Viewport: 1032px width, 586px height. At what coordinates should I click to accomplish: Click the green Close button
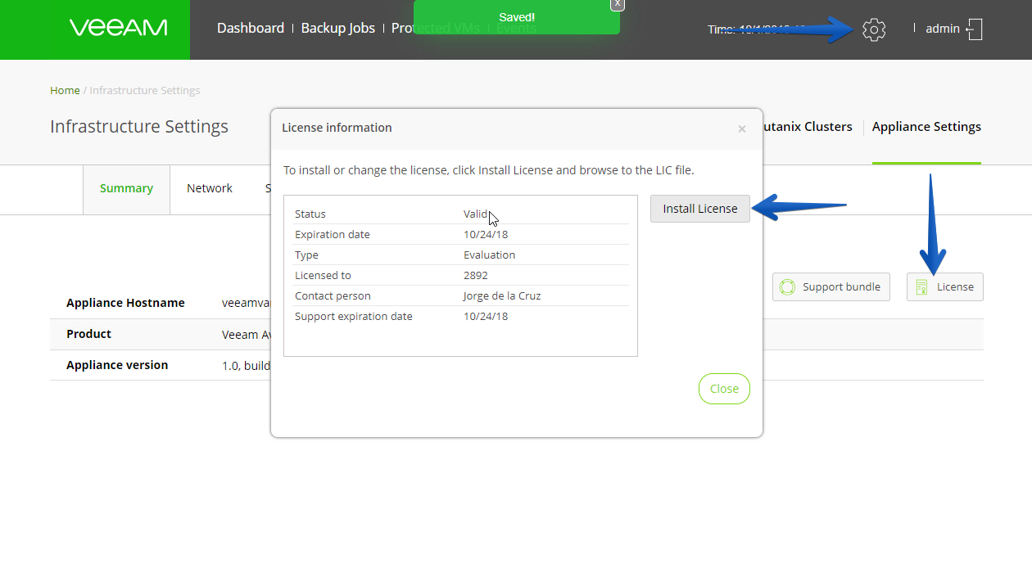(724, 389)
